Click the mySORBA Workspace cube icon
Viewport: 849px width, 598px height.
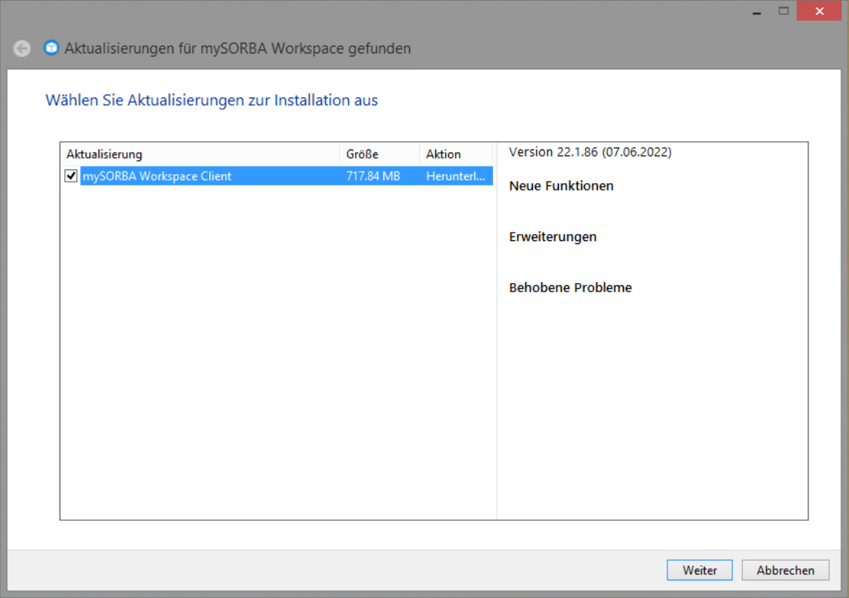click(x=51, y=48)
